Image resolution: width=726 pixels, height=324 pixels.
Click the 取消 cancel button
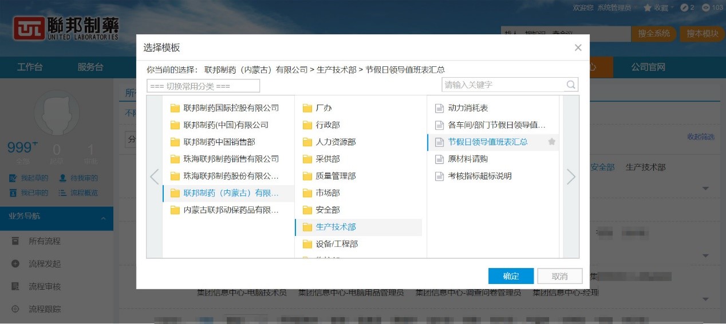(559, 276)
